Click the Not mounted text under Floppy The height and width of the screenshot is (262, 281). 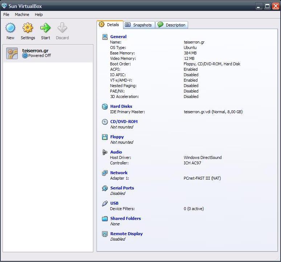(x=122, y=142)
